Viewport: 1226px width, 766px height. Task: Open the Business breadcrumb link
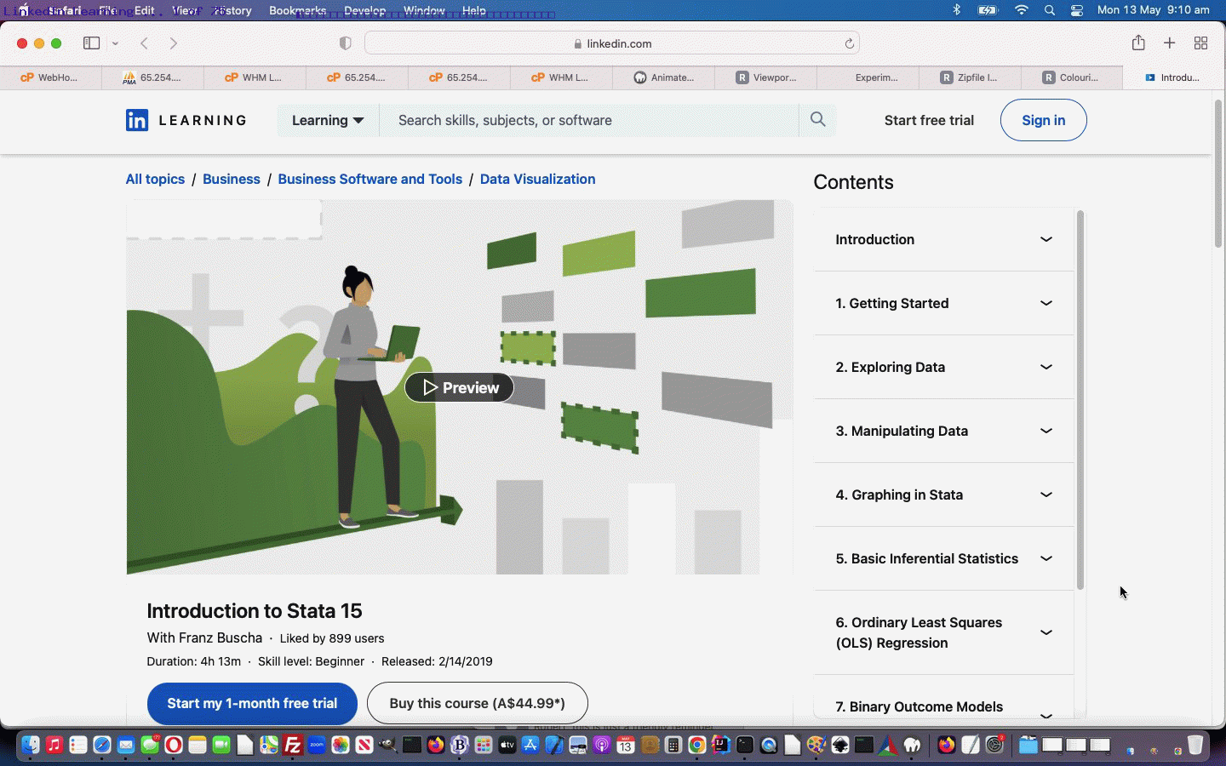pyautogui.click(x=232, y=179)
